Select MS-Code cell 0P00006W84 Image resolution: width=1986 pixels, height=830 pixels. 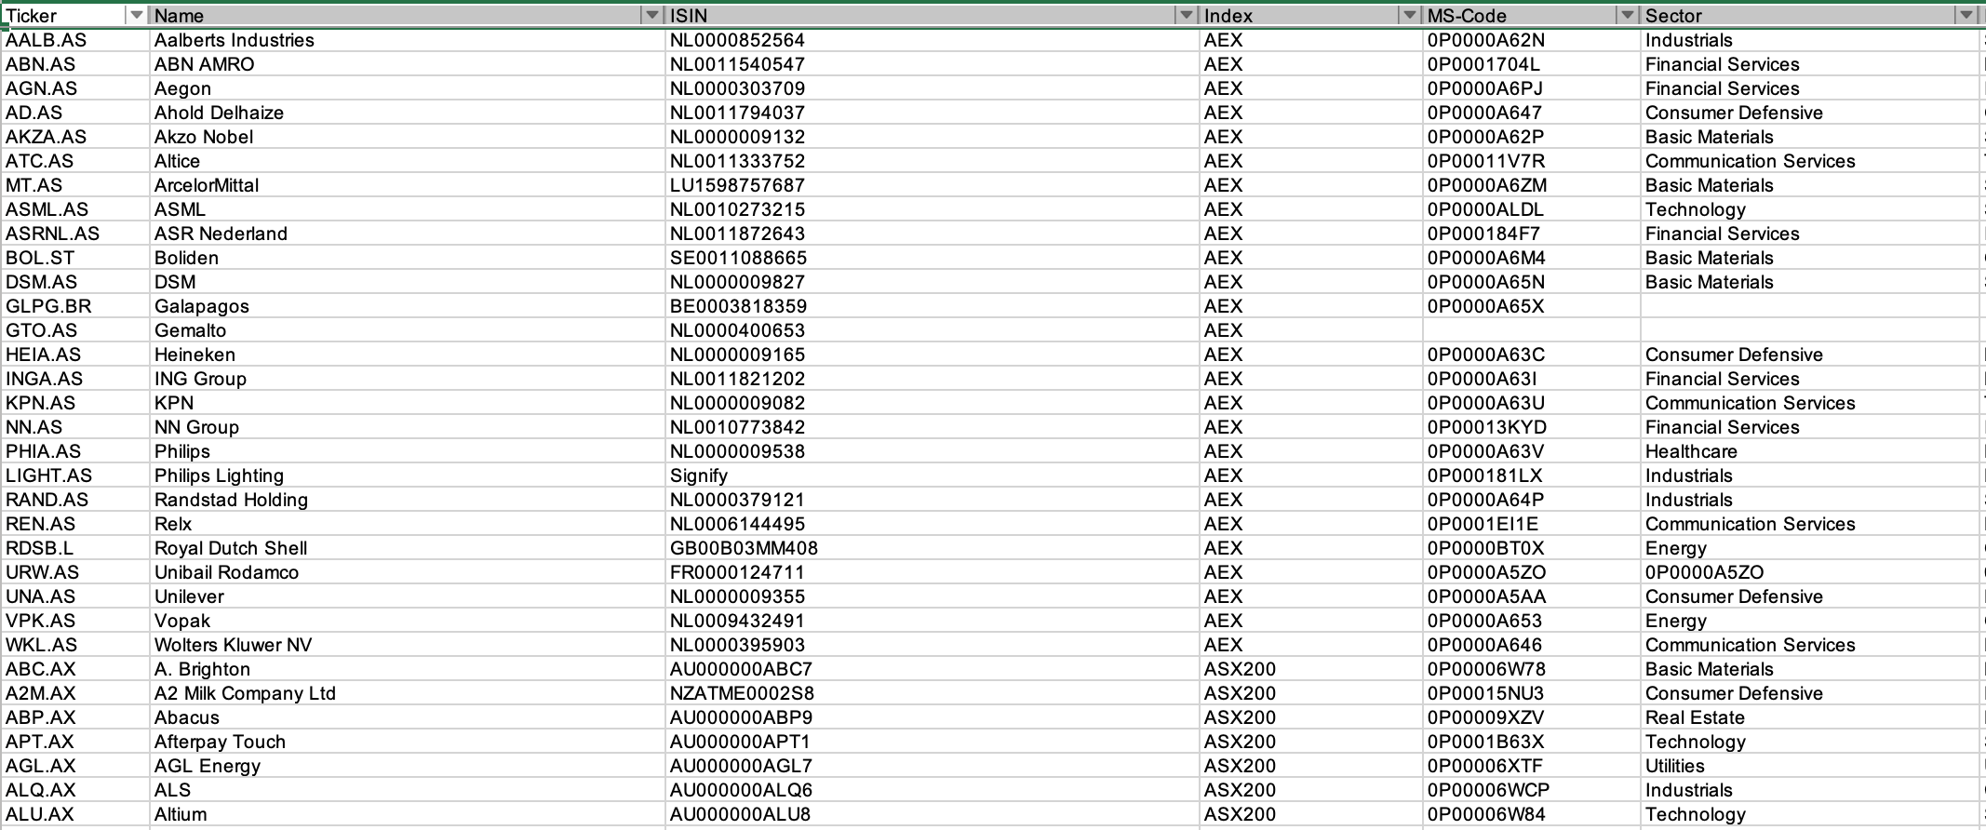1532,814
